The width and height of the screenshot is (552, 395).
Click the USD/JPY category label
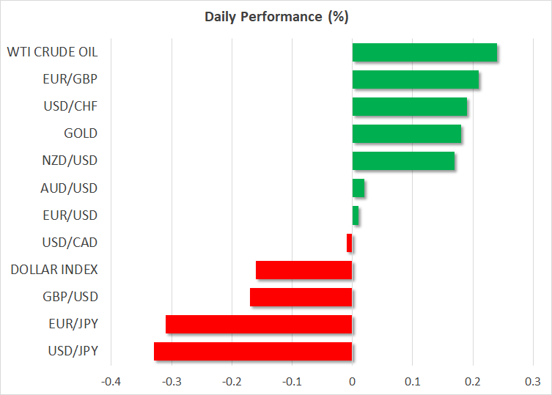pos(74,351)
